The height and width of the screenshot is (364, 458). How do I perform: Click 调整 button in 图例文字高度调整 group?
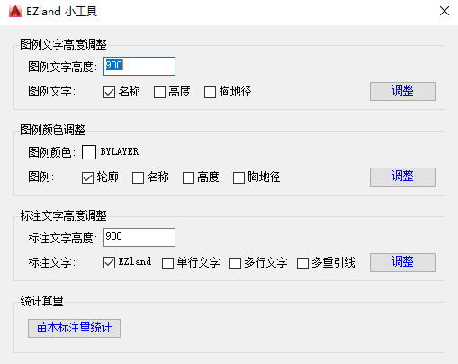coord(402,91)
